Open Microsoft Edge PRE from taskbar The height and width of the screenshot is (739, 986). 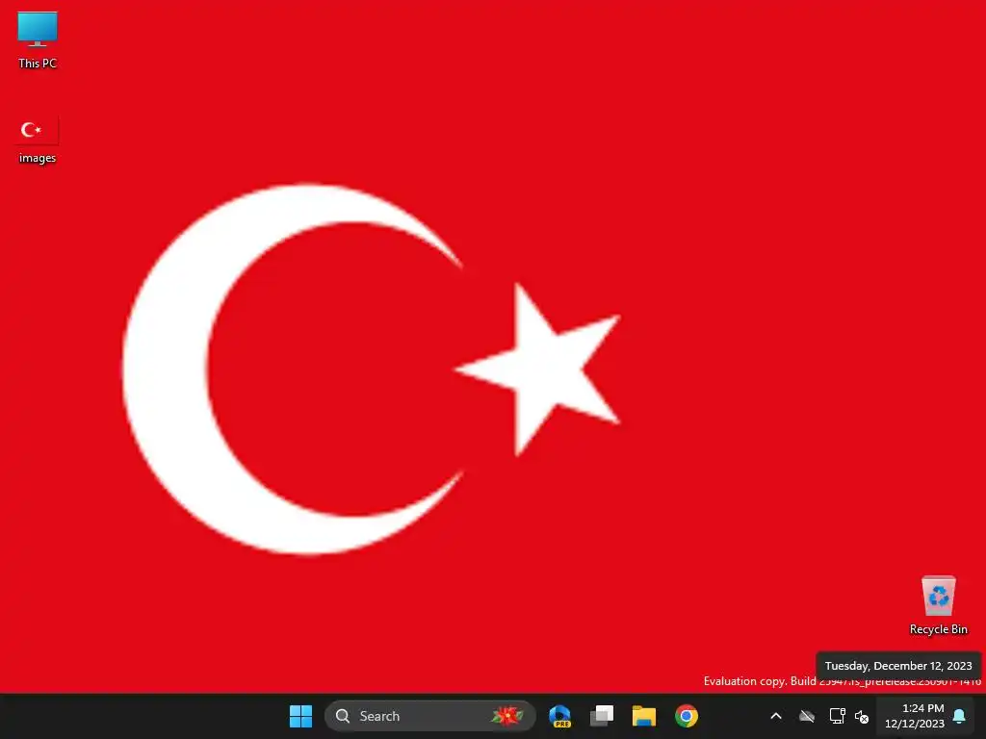point(559,716)
